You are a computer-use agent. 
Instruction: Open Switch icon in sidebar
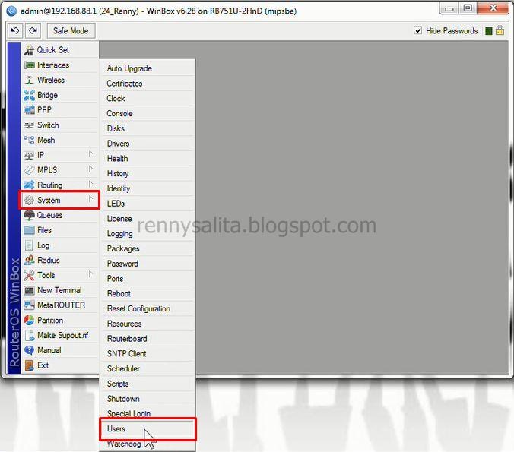click(x=29, y=125)
